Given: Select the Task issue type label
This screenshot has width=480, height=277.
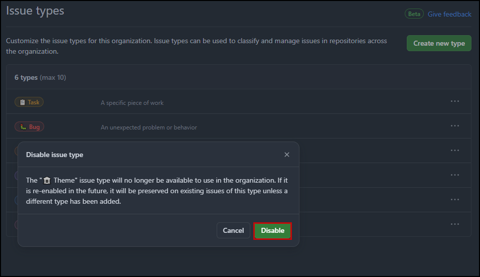Looking at the screenshot, I should point(29,102).
